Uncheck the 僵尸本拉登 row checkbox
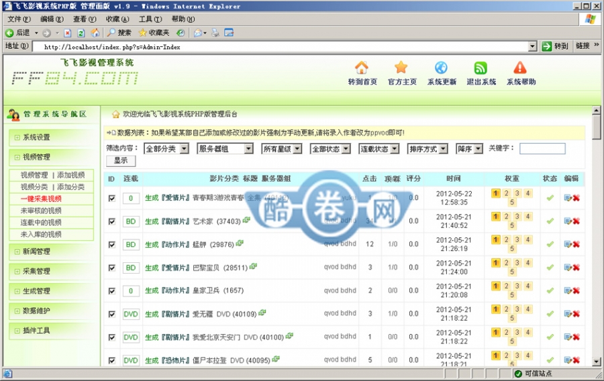 [x=111, y=361]
